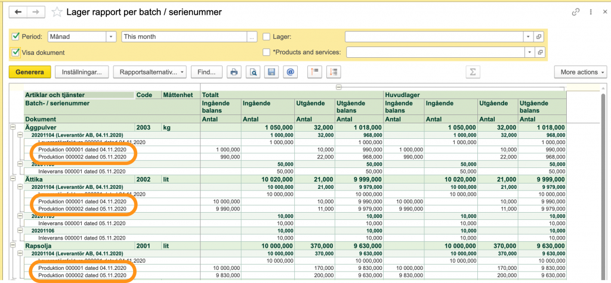Open selection form next to Lager field
611x283 pixels.
pos(539,36)
